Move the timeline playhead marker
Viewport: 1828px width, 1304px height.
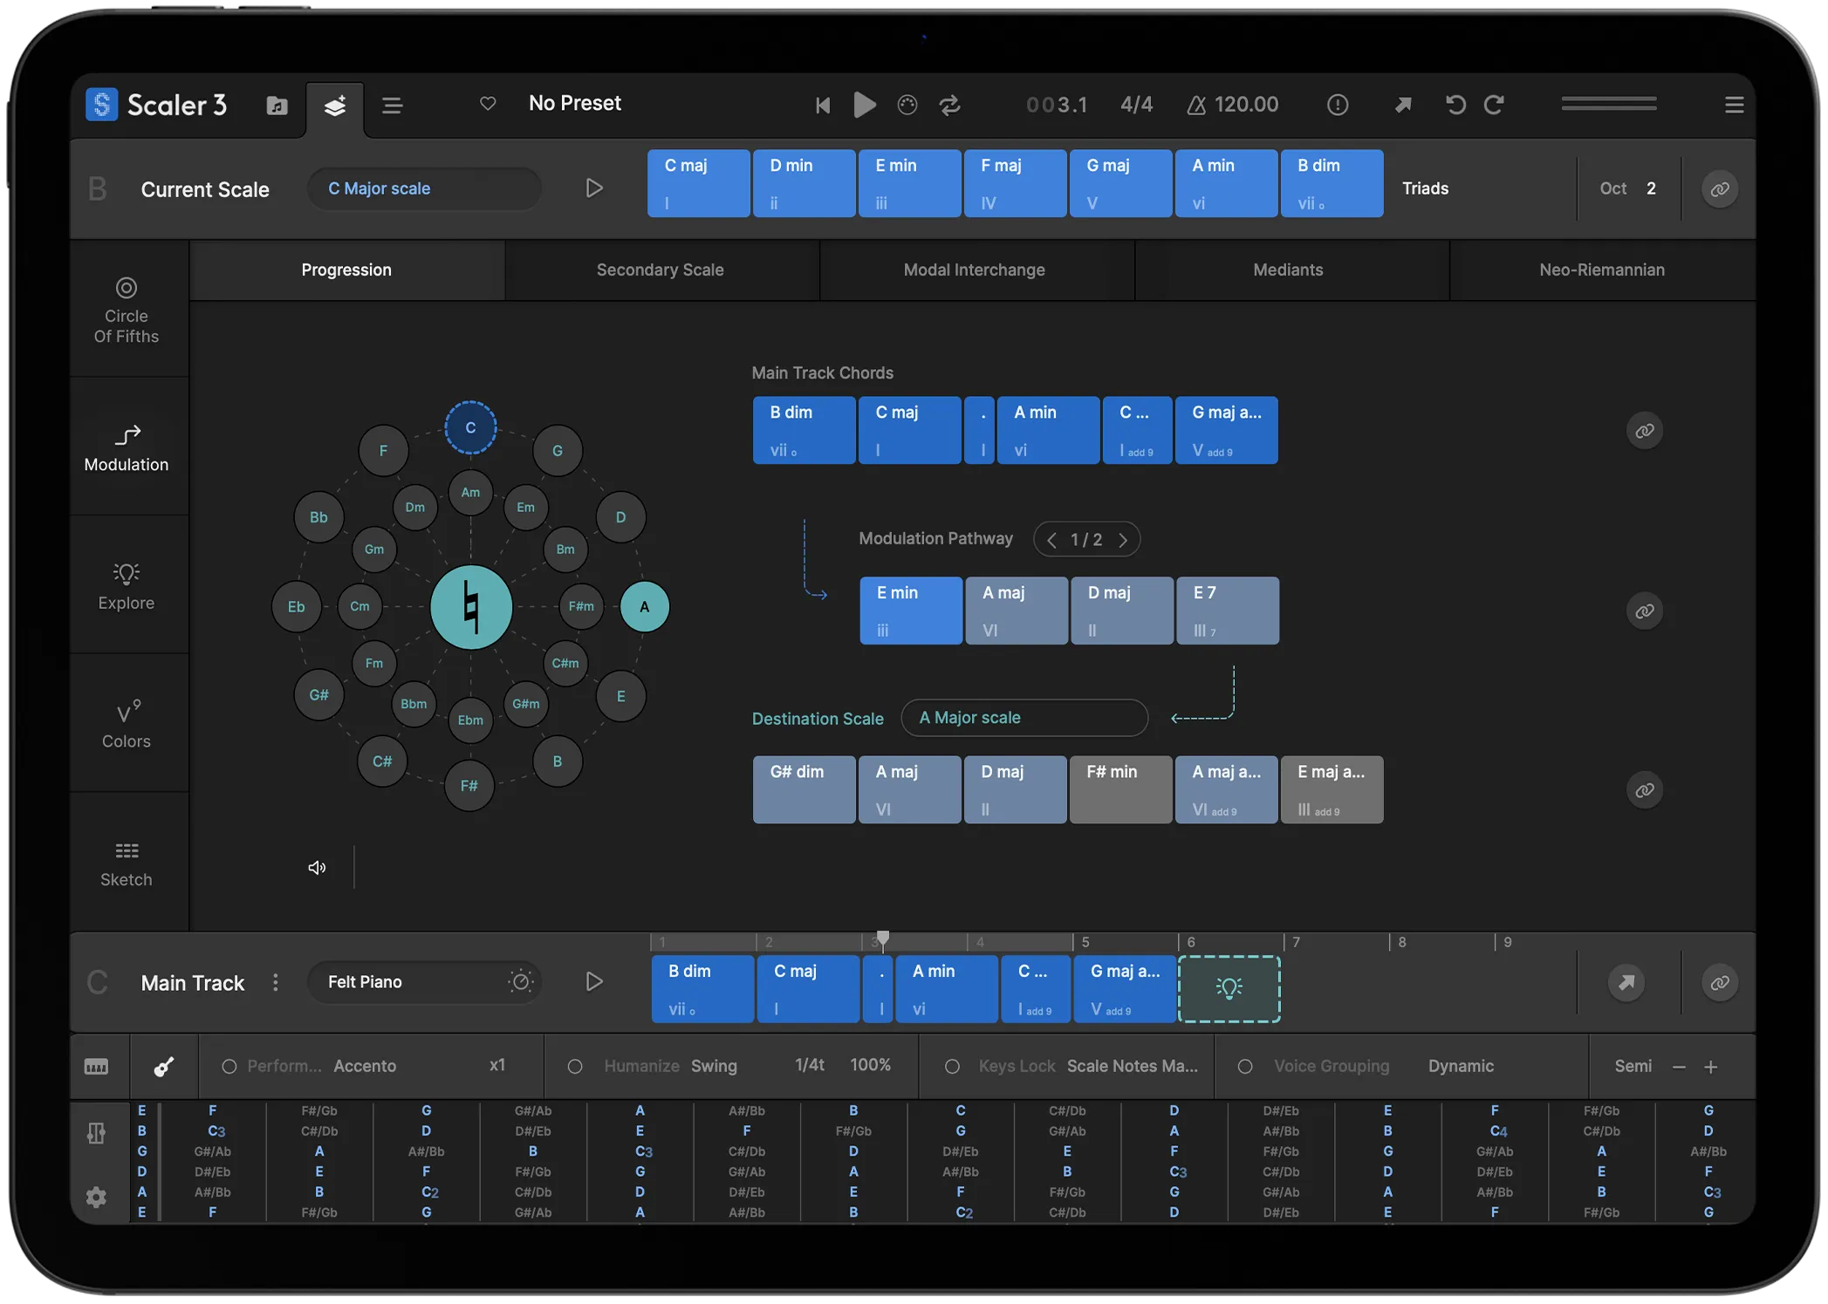(x=883, y=938)
